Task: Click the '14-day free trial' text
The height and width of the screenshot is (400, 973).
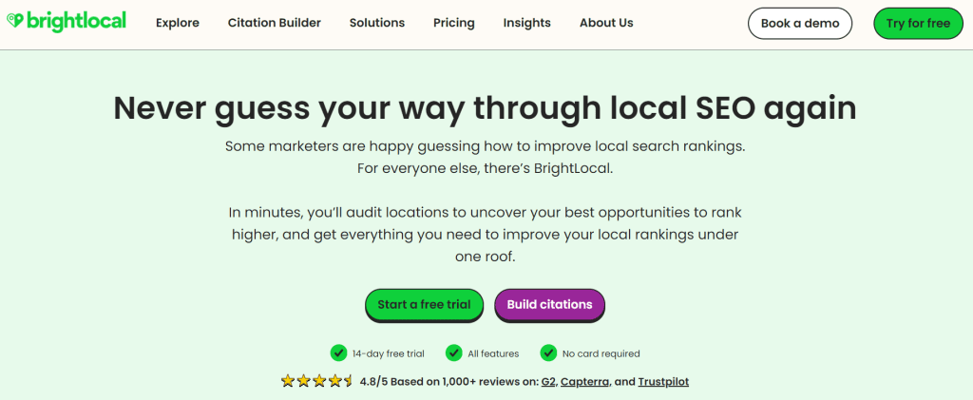Action: click(x=389, y=353)
